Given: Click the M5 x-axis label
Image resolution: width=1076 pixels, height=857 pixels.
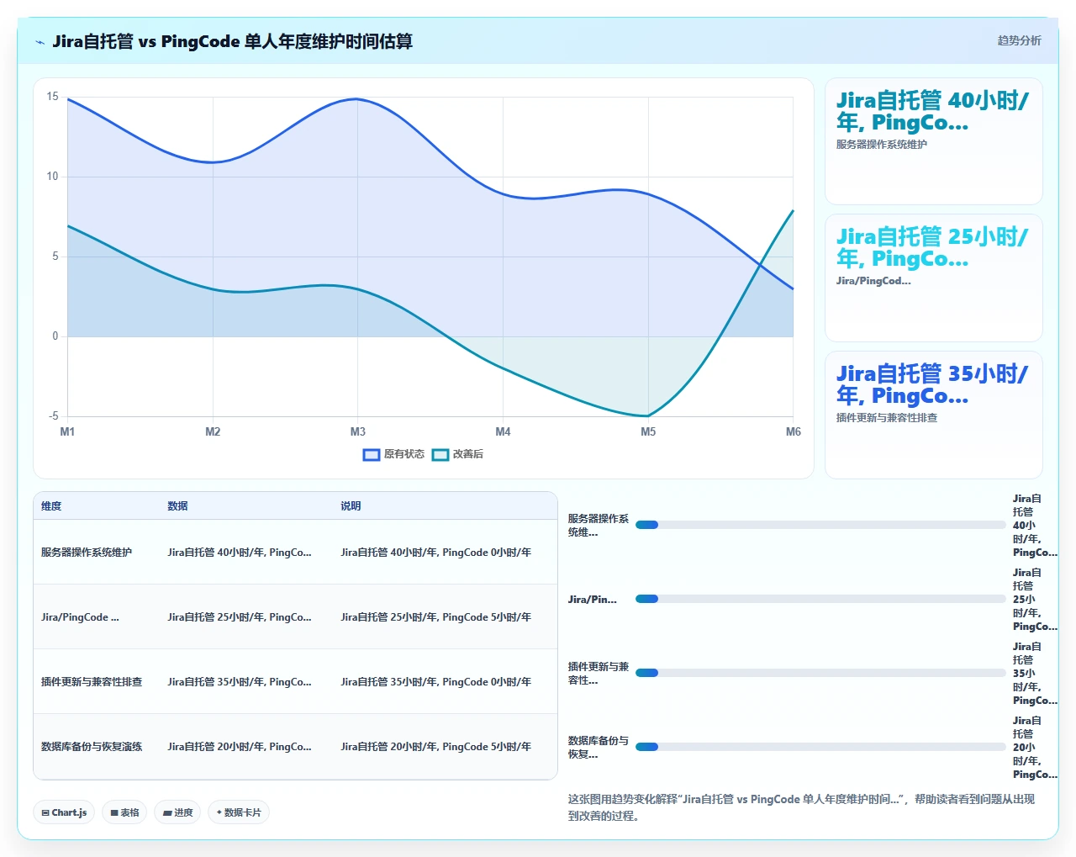Looking at the screenshot, I should click(648, 431).
